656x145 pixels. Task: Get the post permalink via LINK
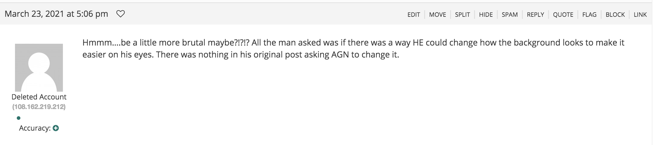tap(640, 15)
